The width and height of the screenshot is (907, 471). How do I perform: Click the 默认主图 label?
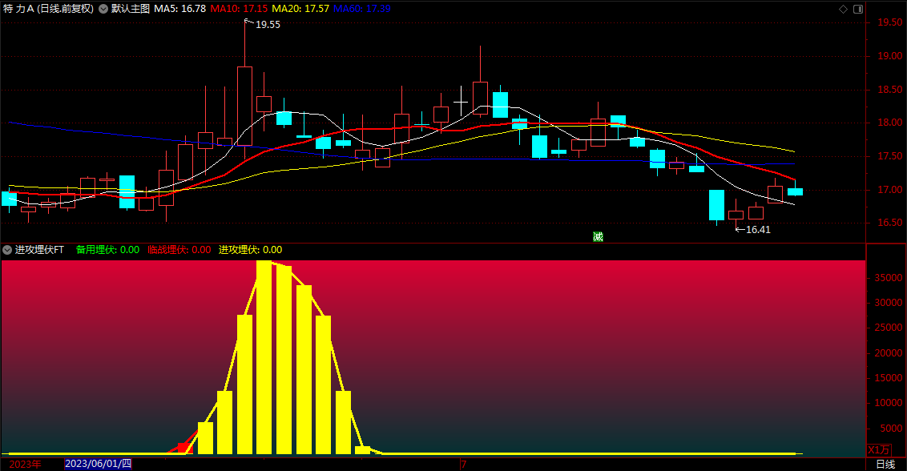pyautogui.click(x=130, y=9)
